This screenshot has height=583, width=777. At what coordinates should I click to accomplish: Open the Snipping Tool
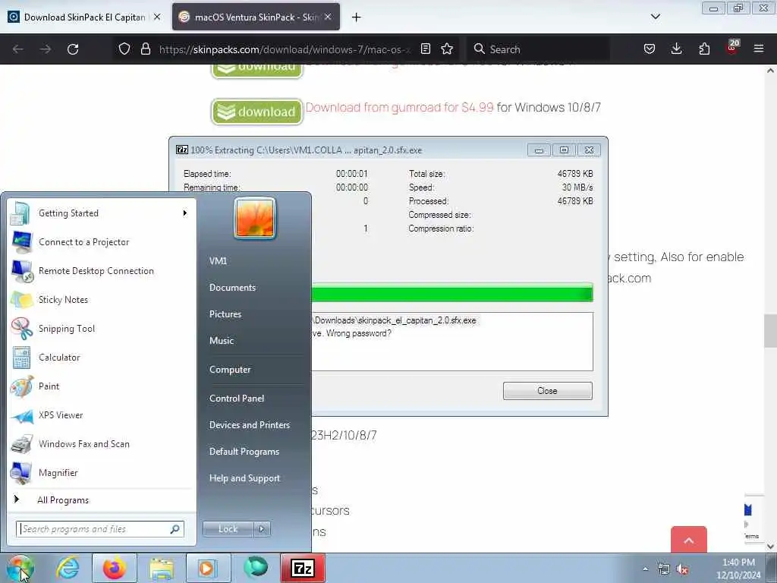[102, 328]
